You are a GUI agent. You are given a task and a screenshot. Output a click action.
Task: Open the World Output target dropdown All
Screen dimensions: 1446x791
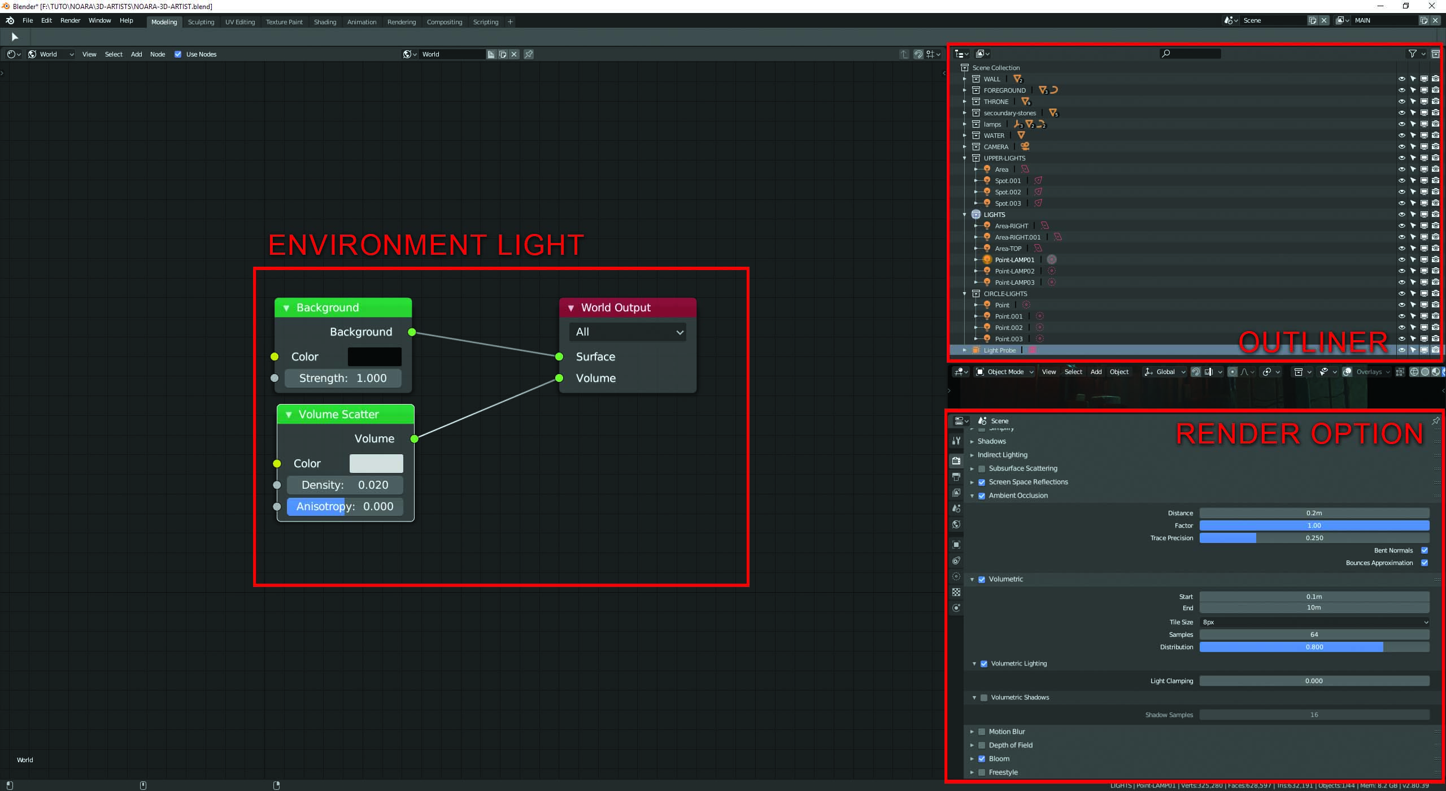pos(628,332)
